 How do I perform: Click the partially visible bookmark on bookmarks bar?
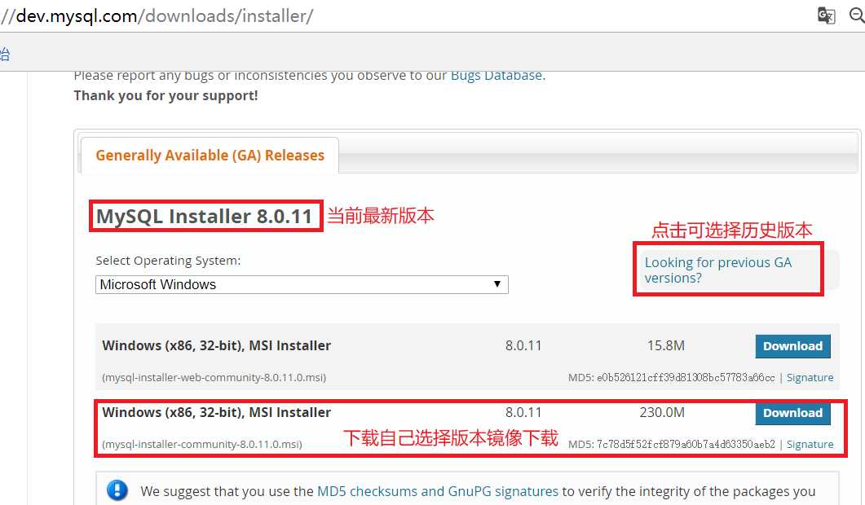coord(4,54)
